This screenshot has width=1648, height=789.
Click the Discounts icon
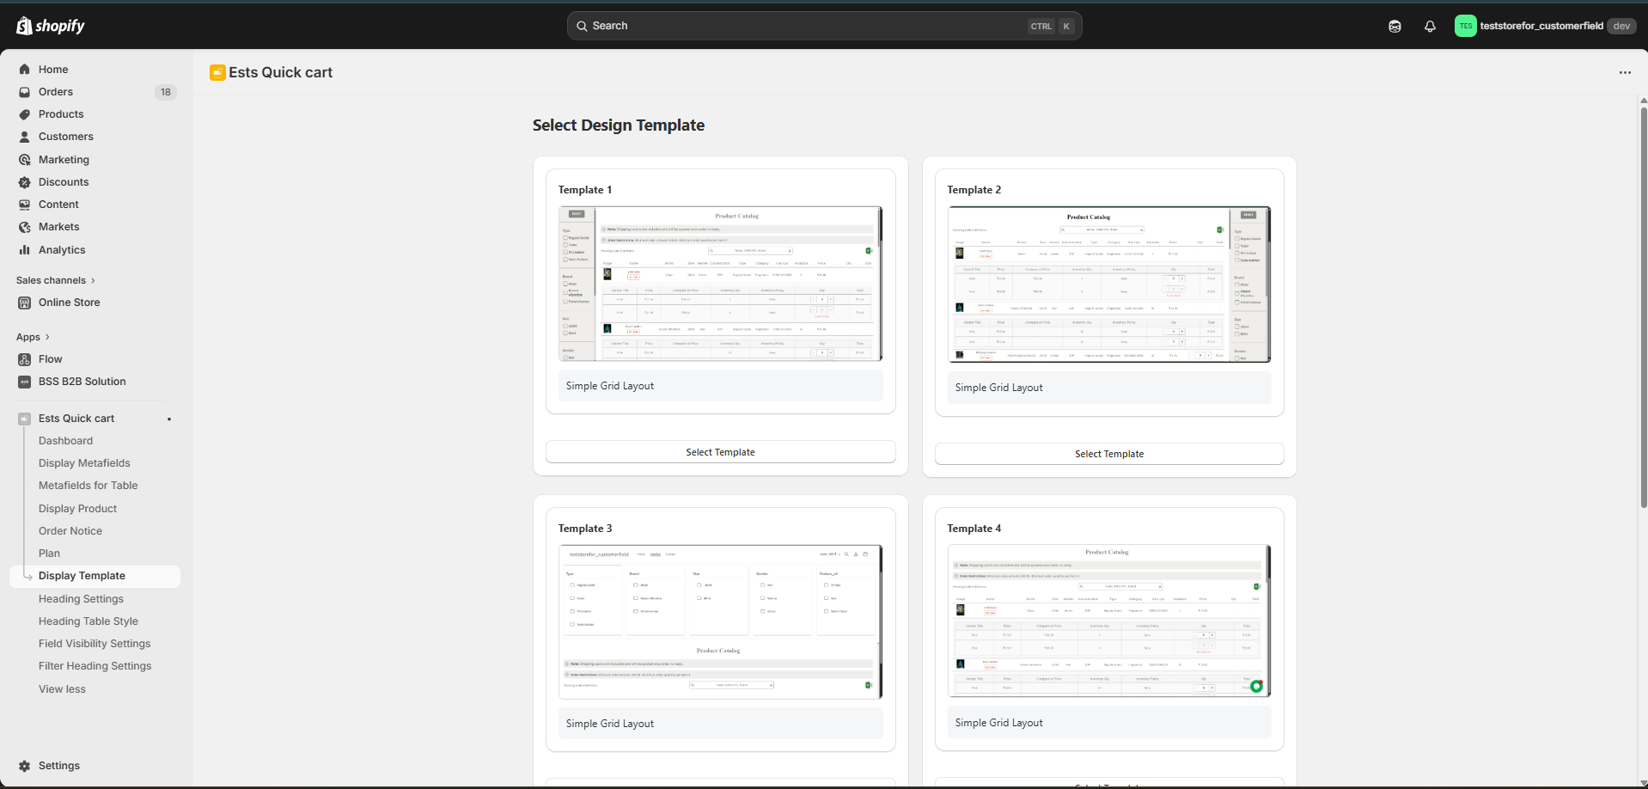25,182
